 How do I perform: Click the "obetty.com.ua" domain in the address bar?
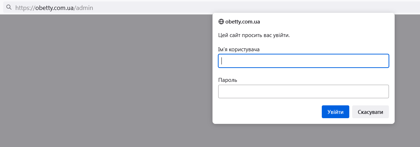[54, 7]
